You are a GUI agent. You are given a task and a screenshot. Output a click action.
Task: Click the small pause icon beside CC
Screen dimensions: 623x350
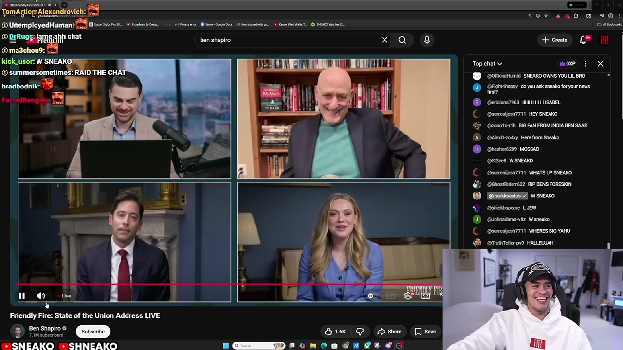tap(370, 296)
